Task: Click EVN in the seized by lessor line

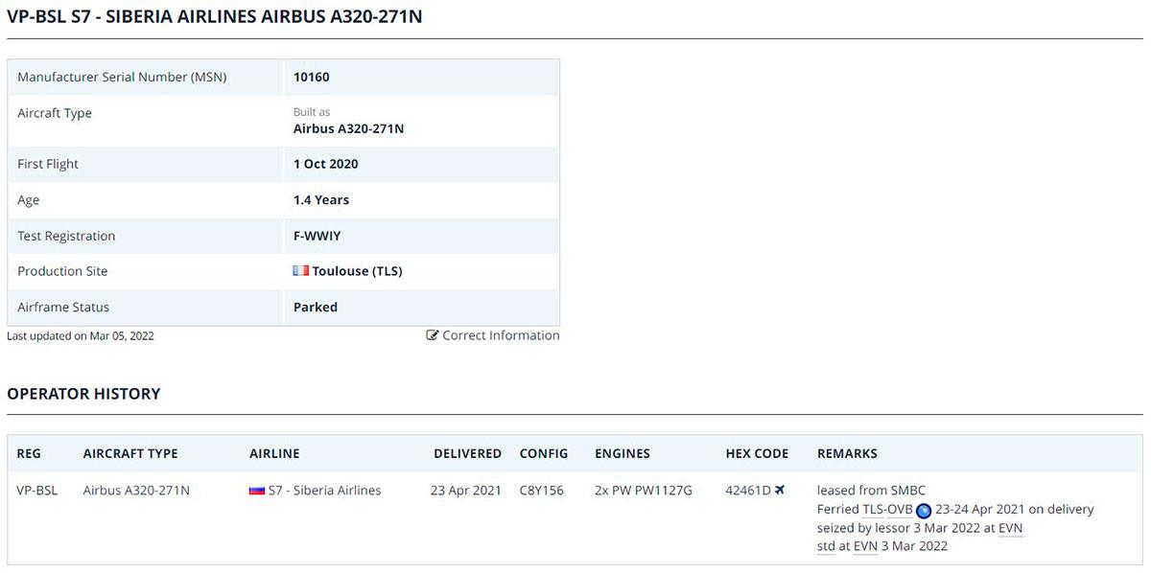Action: pyautogui.click(x=1011, y=528)
